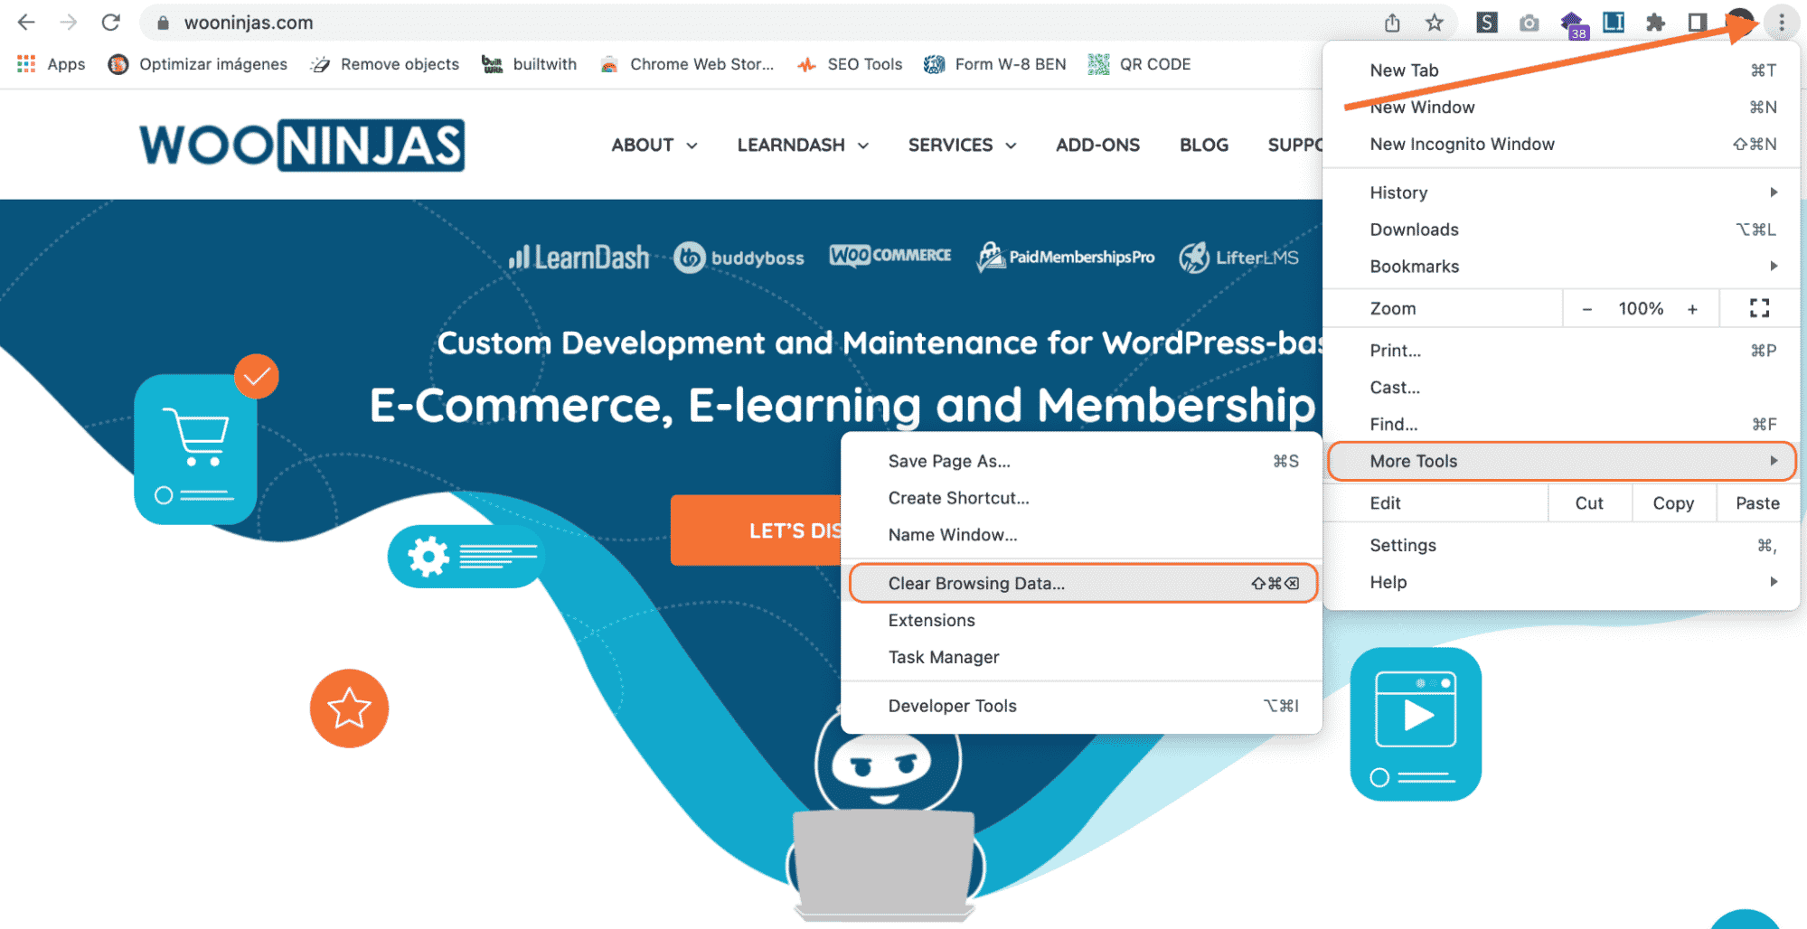Choose Save Page As… in More Tools
The height and width of the screenshot is (929, 1807).
pos(1082,462)
